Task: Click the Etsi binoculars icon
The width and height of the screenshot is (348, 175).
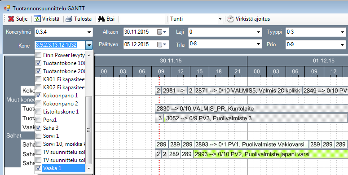Action: coord(101,19)
